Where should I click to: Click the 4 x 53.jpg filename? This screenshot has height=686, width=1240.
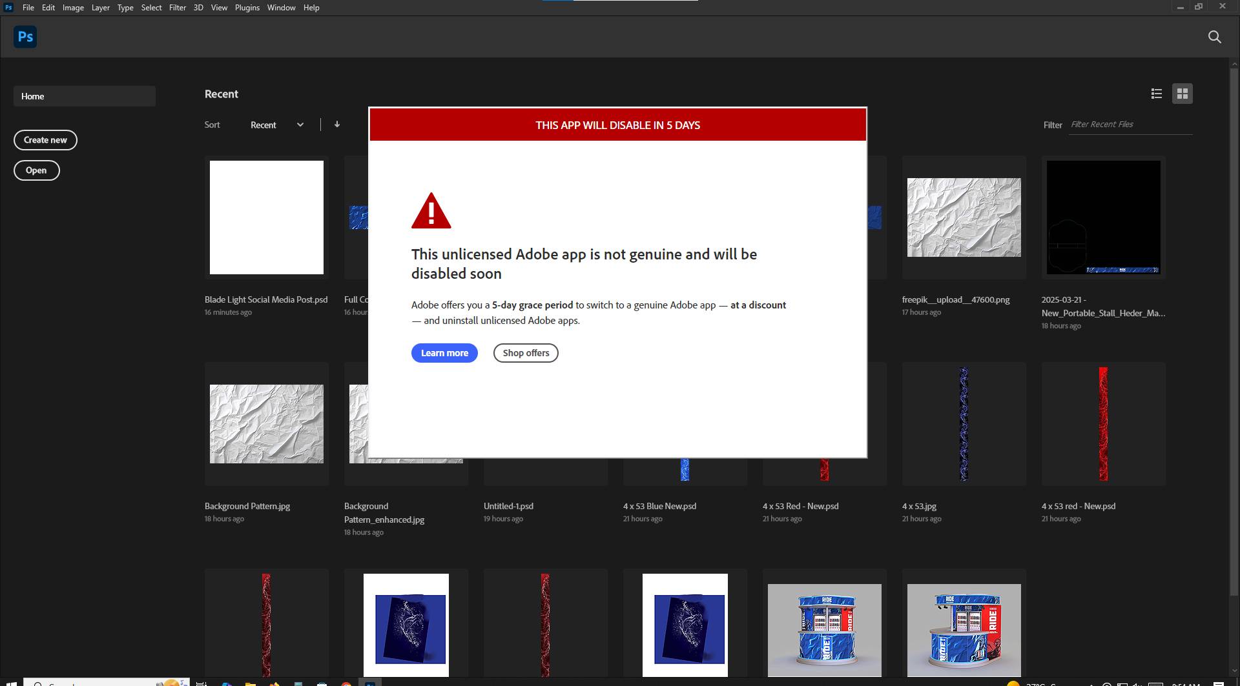click(919, 506)
